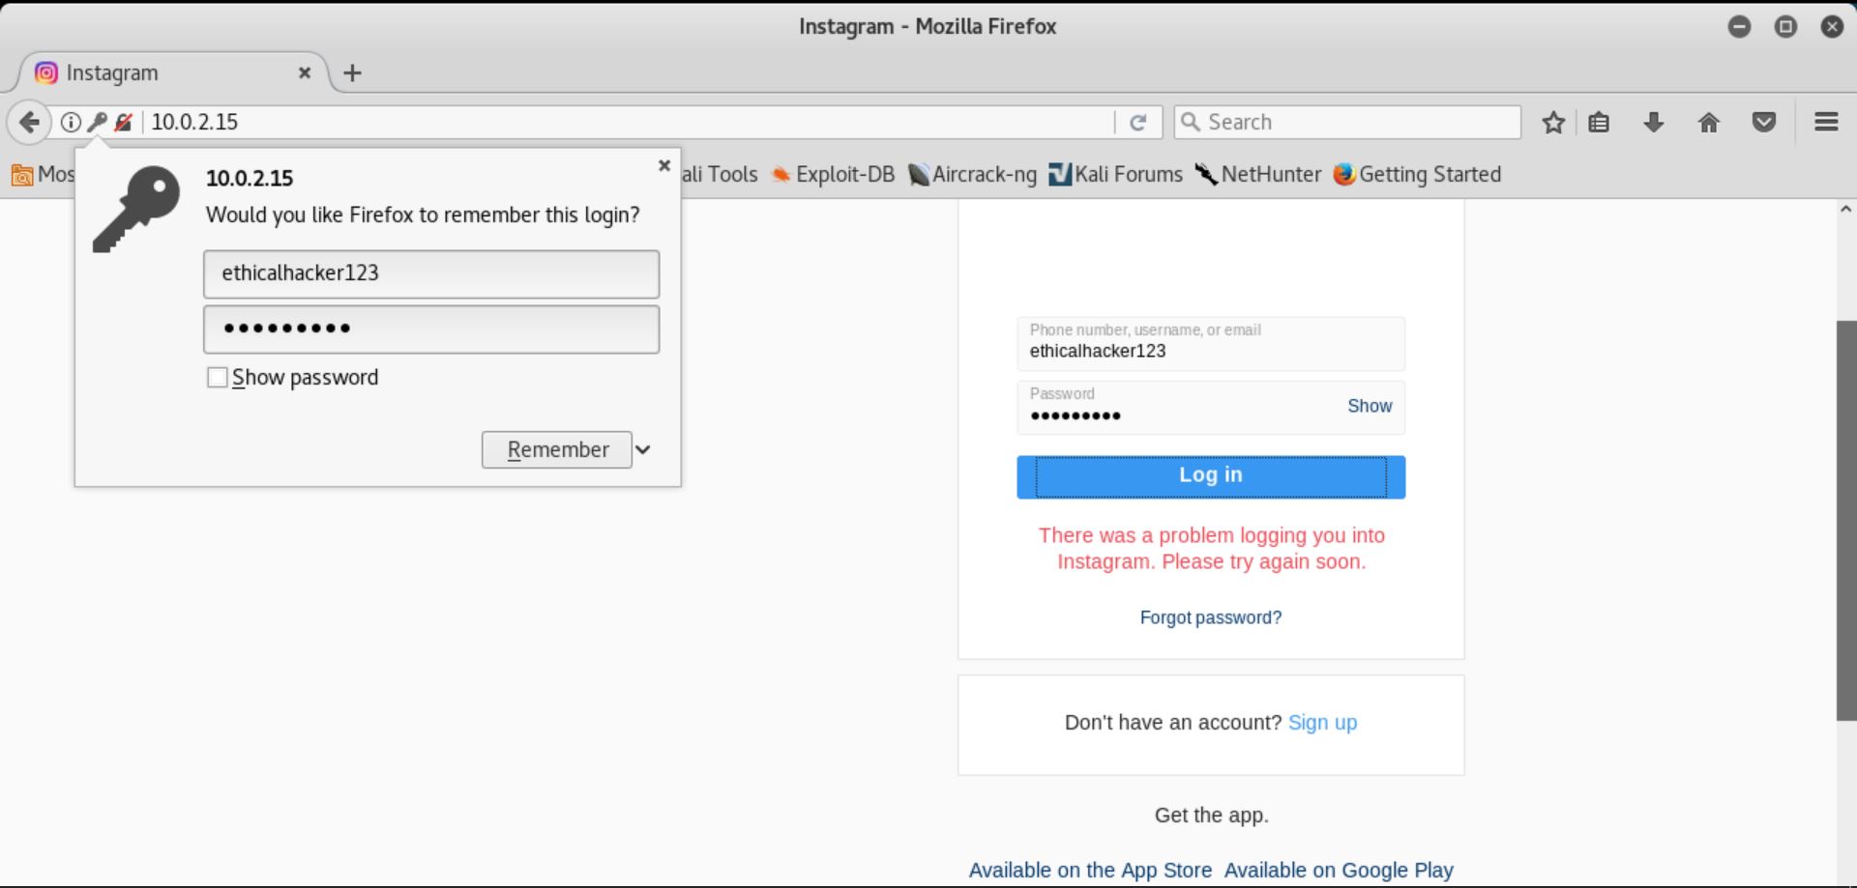The height and width of the screenshot is (888, 1857).
Task: Open Available on Google Play link
Action: (1339, 870)
